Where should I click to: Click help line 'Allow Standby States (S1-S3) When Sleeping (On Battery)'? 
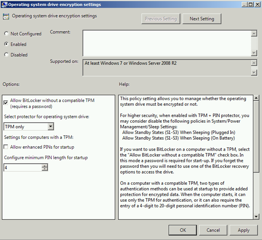click(x=179, y=138)
